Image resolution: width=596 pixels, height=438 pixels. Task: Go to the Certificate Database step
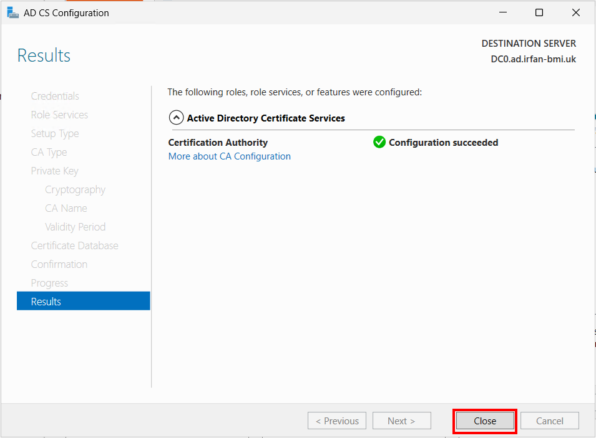pos(74,245)
